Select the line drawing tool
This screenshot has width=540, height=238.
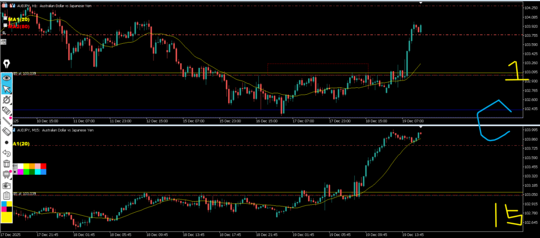[6, 121]
